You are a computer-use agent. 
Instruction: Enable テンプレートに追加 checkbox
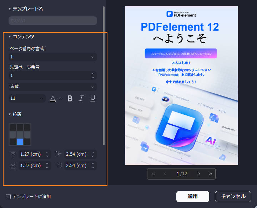click(x=8, y=197)
